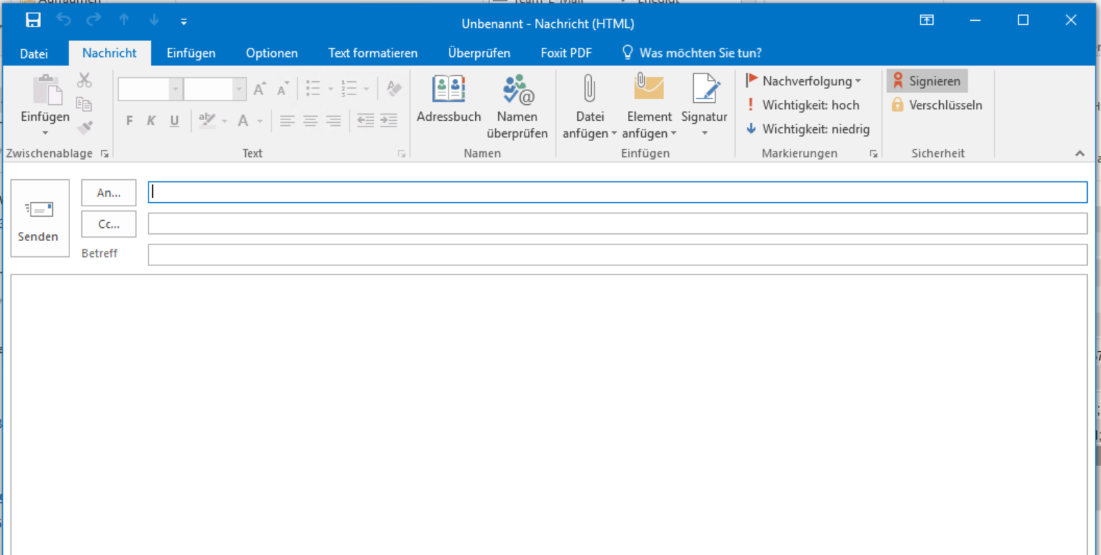The image size is (1101, 555).
Task: Decrease the paragraph indent
Action: [365, 121]
